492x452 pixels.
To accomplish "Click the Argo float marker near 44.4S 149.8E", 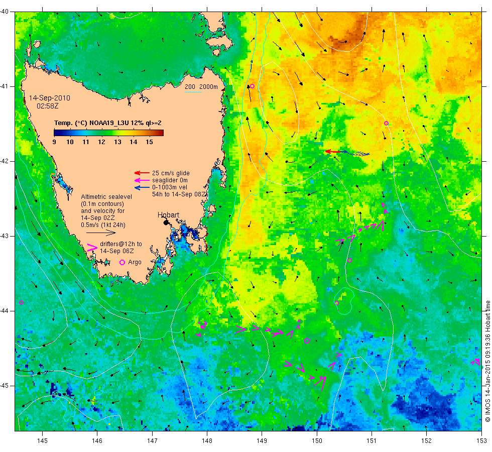I will point(307,341).
